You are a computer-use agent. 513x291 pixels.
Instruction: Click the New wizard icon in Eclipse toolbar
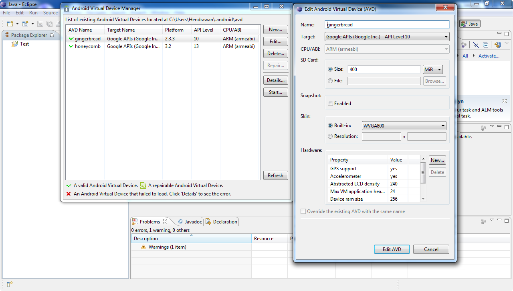point(10,24)
